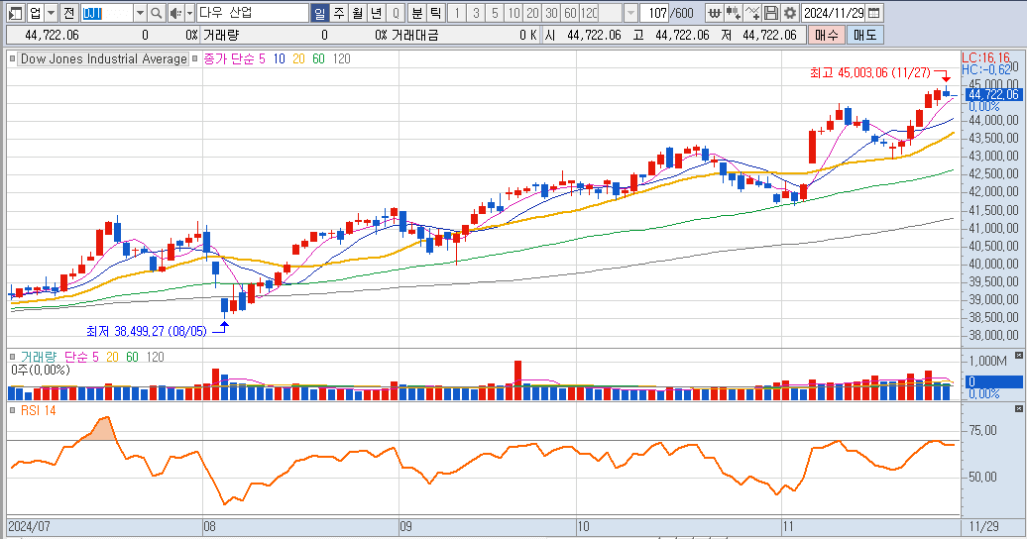Click the 매수 buy button
The image size is (1027, 539).
pyautogui.click(x=826, y=35)
